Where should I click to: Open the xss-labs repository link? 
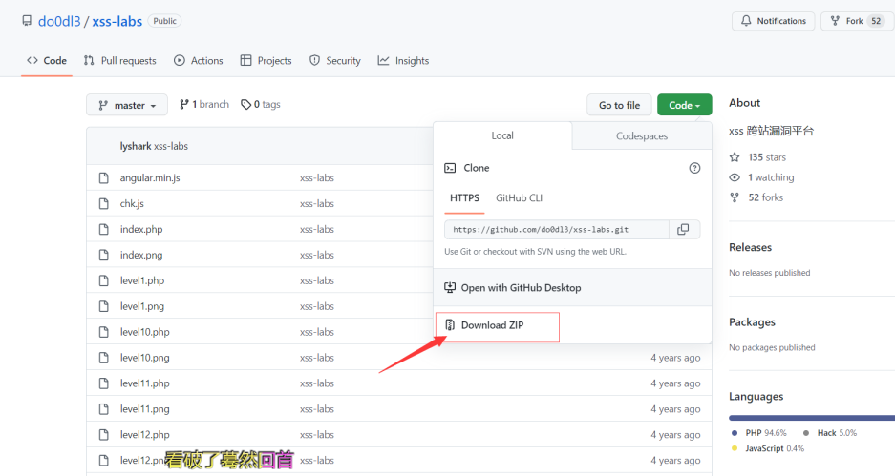[117, 21]
